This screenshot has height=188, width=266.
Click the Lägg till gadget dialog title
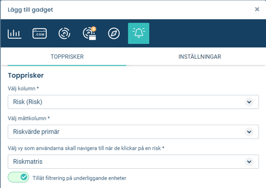pyautogui.click(x=30, y=10)
